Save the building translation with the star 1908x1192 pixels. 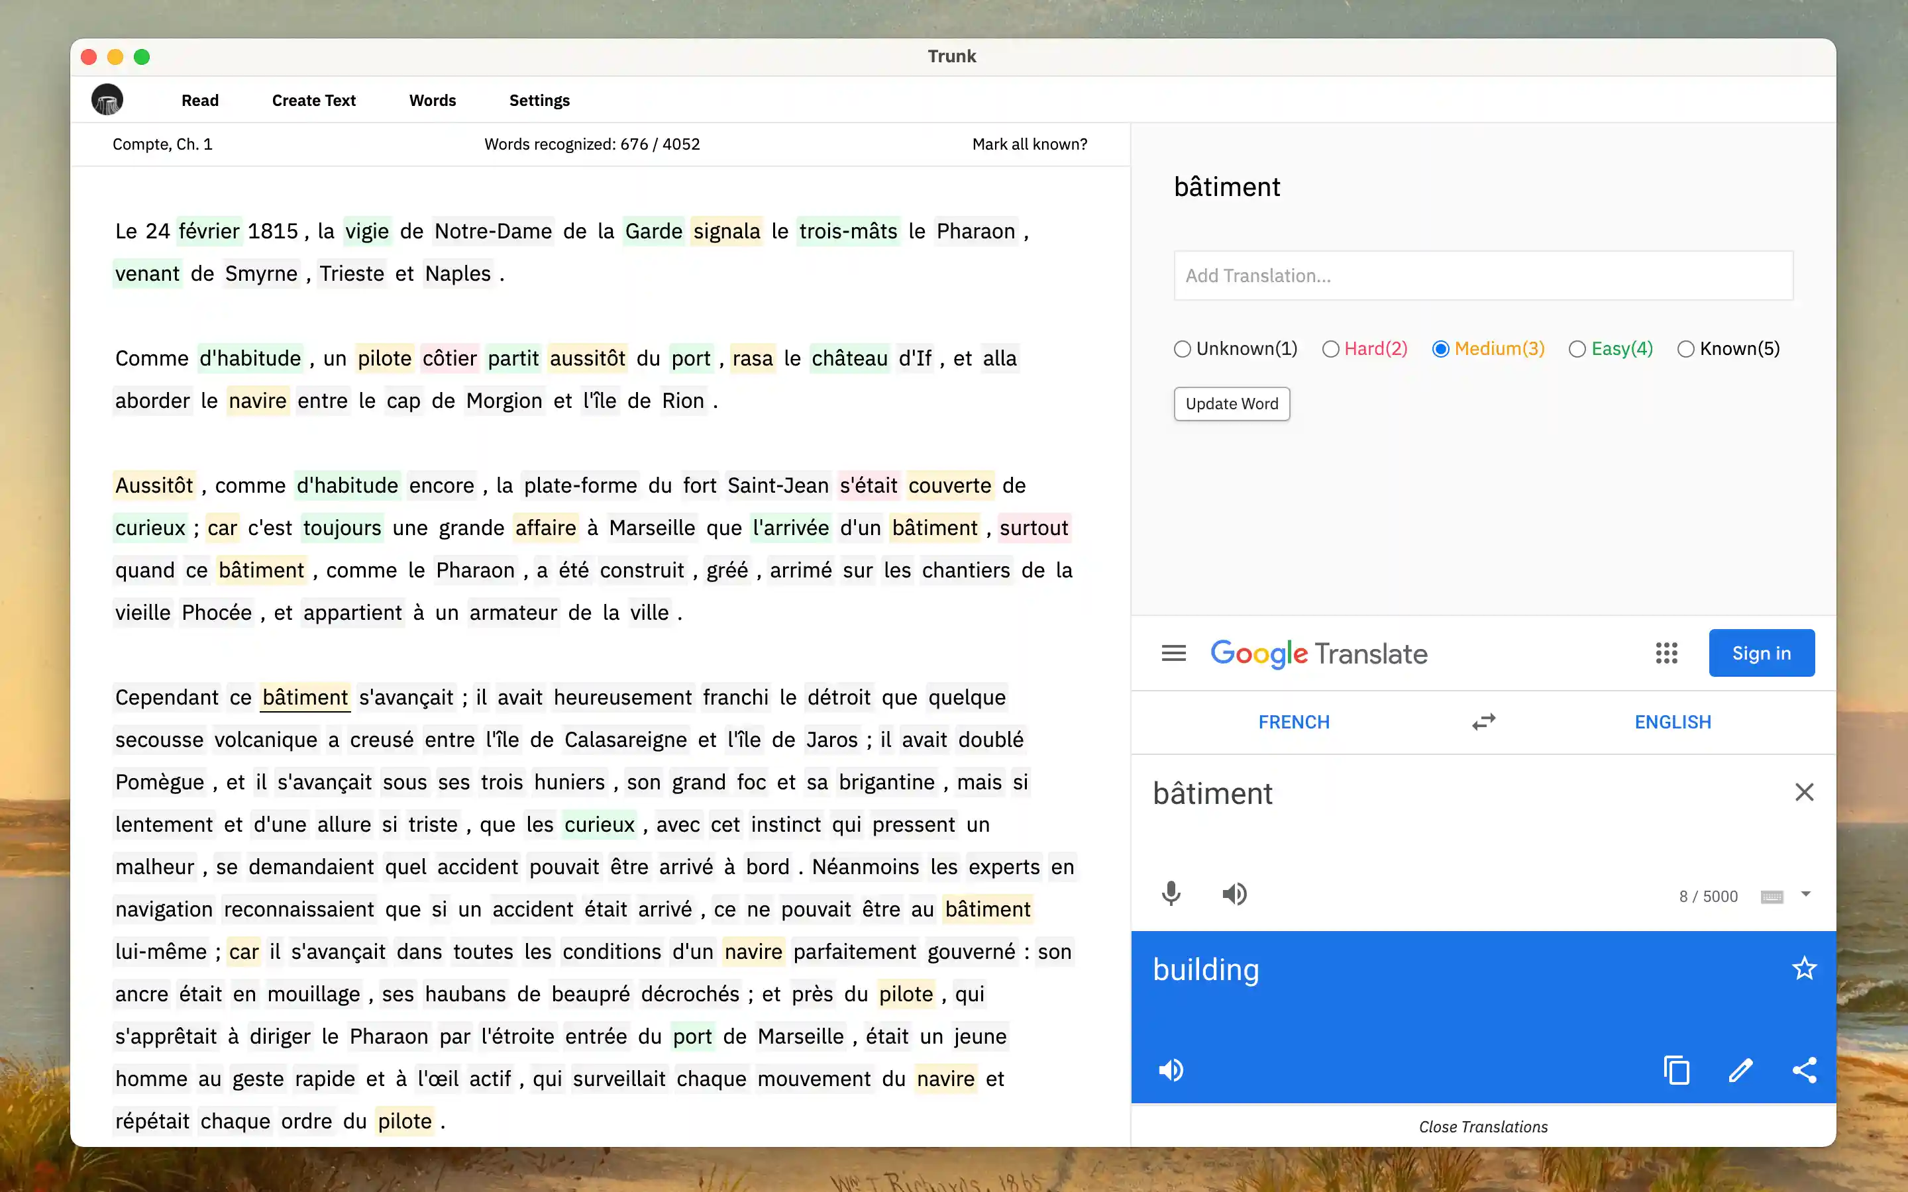click(x=1804, y=968)
